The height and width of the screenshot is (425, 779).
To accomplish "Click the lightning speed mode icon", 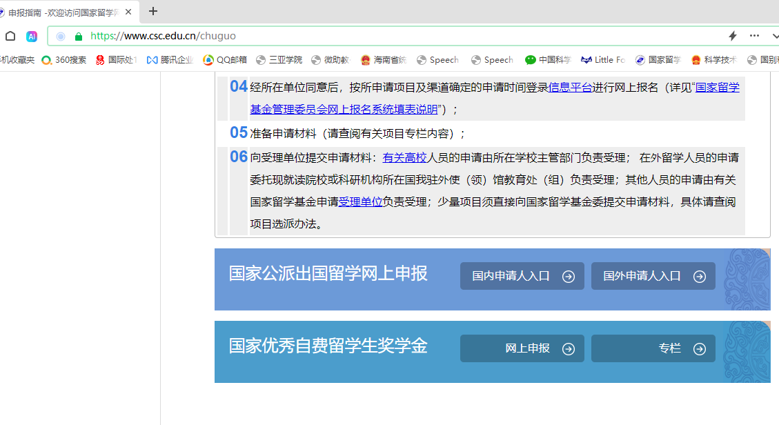I will (733, 36).
